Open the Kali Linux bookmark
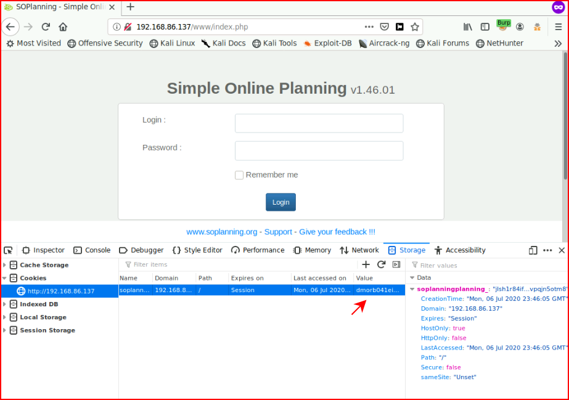 tap(173, 43)
